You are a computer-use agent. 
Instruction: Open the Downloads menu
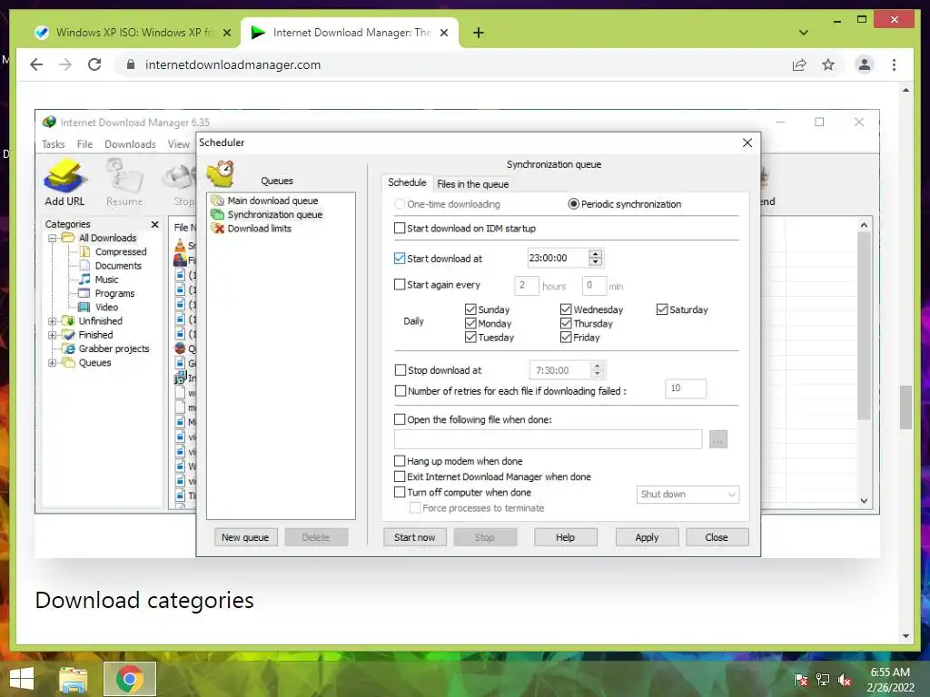pos(130,144)
